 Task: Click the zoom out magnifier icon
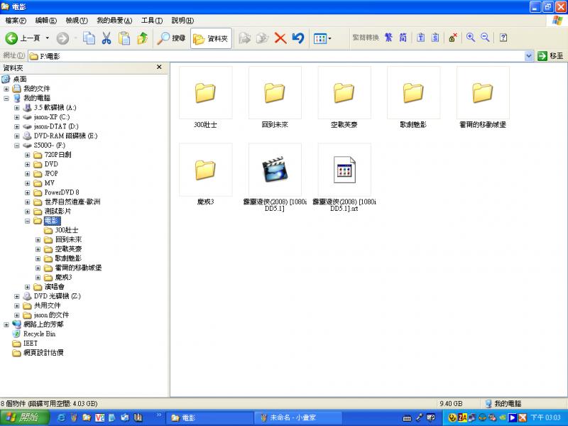(x=485, y=38)
